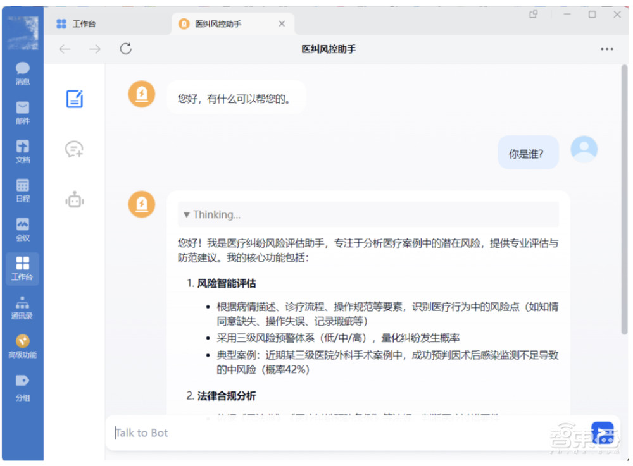This screenshot has width=633, height=466.
Task: Open 消息 from the left sidebar
Action: tap(22, 71)
